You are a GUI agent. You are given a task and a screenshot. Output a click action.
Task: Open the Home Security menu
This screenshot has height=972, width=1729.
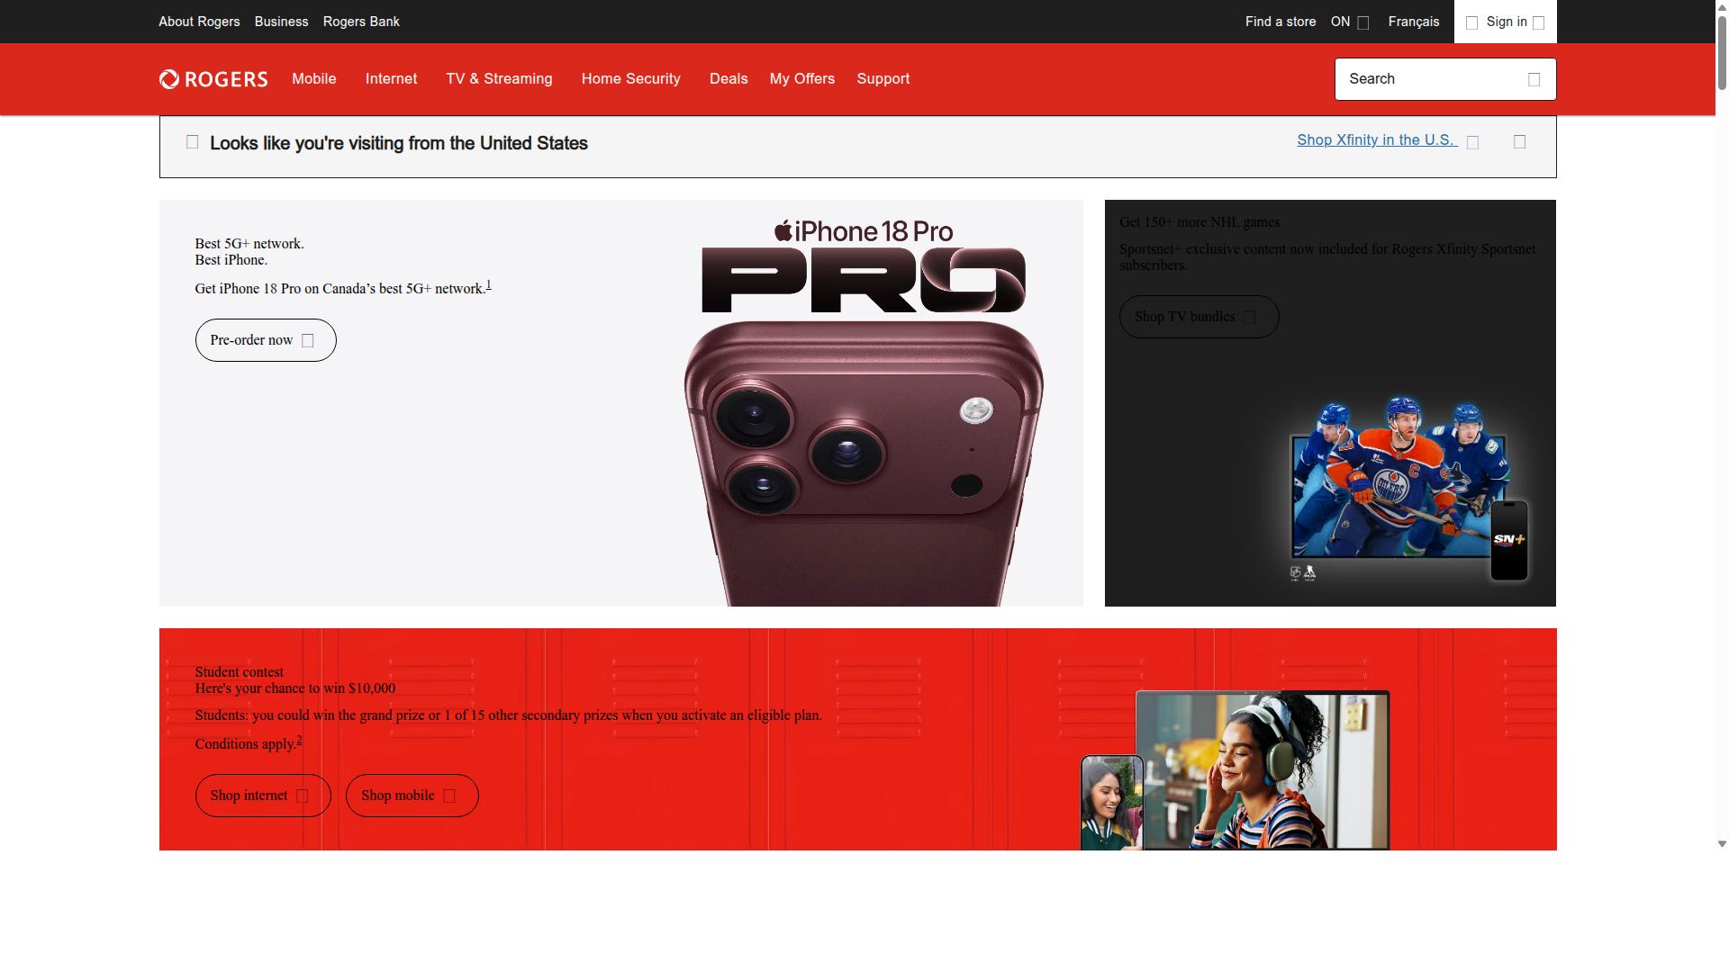tap(631, 79)
